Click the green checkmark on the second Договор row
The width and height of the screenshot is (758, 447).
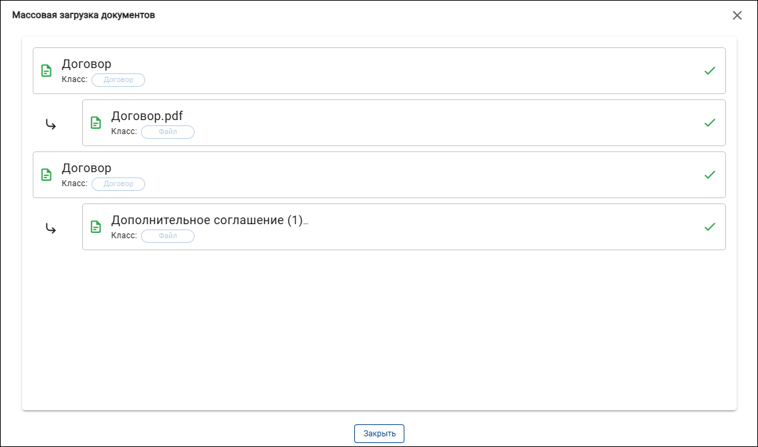(710, 175)
